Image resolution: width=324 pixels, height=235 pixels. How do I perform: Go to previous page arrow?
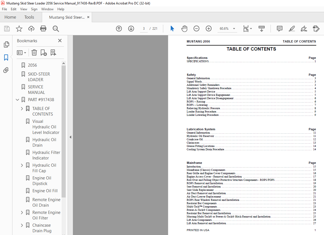[x=119, y=29]
